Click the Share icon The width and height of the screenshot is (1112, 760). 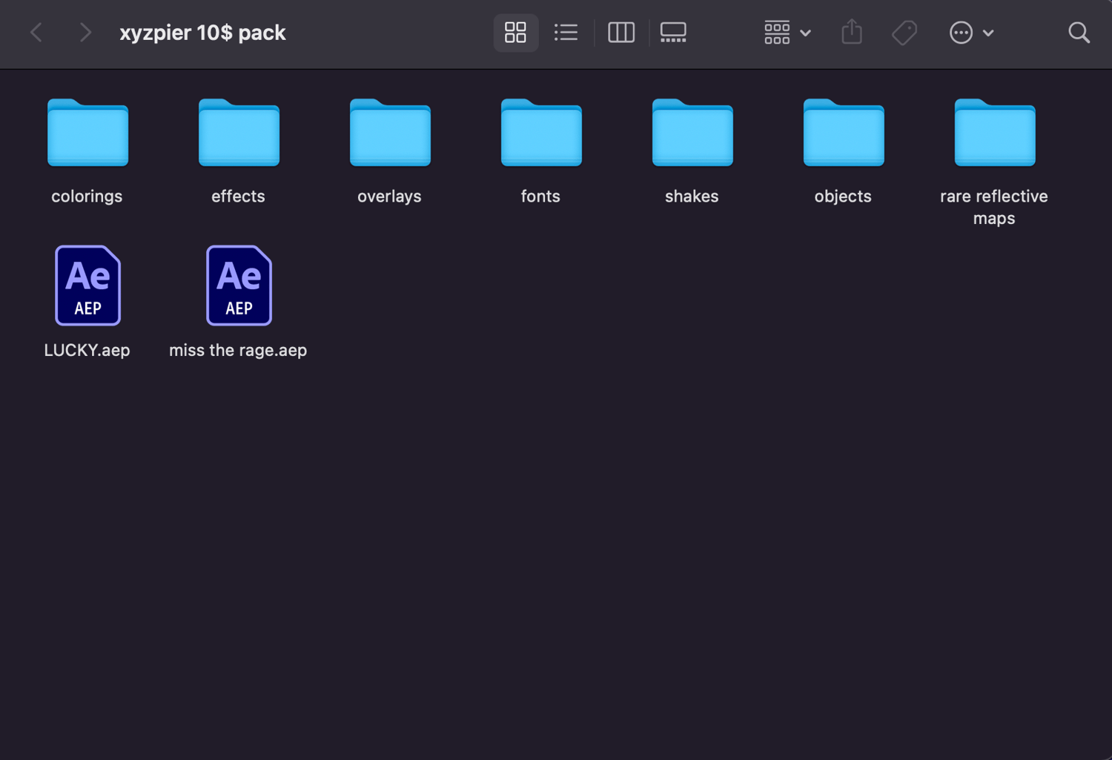(852, 33)
